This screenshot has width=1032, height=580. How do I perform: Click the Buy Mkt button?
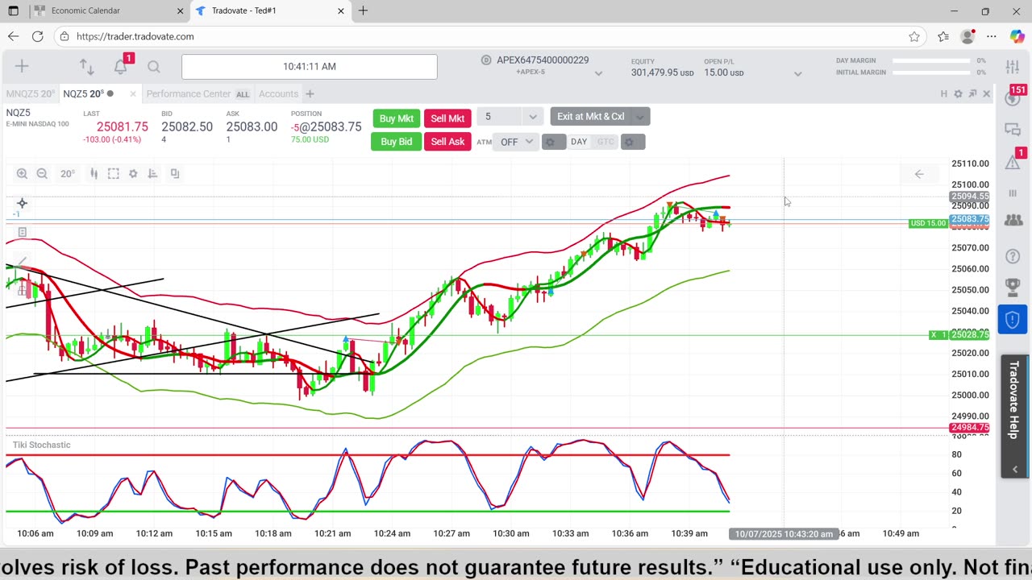(x=396, y=118)
